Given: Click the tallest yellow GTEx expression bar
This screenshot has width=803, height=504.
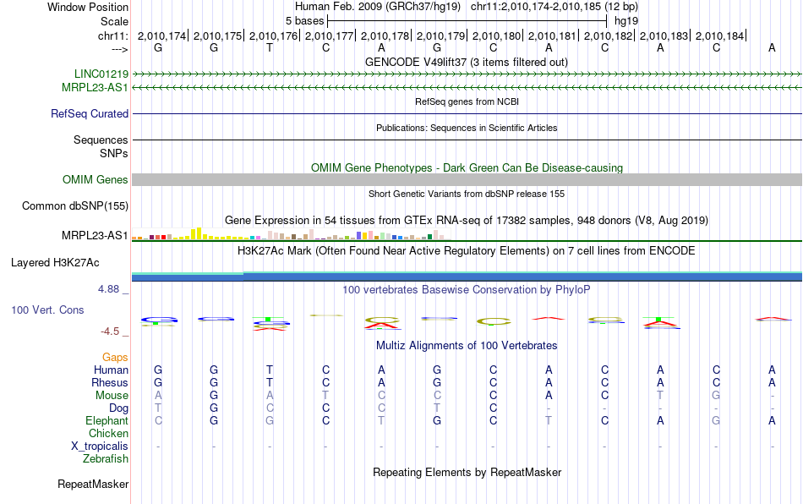Looking at the screenshot, I should [199, 233].
